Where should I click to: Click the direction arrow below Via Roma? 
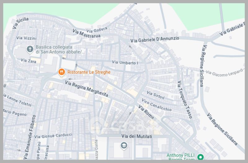click(x=130, y=113)
